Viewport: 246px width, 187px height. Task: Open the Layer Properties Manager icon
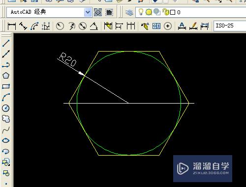(129, 12)
